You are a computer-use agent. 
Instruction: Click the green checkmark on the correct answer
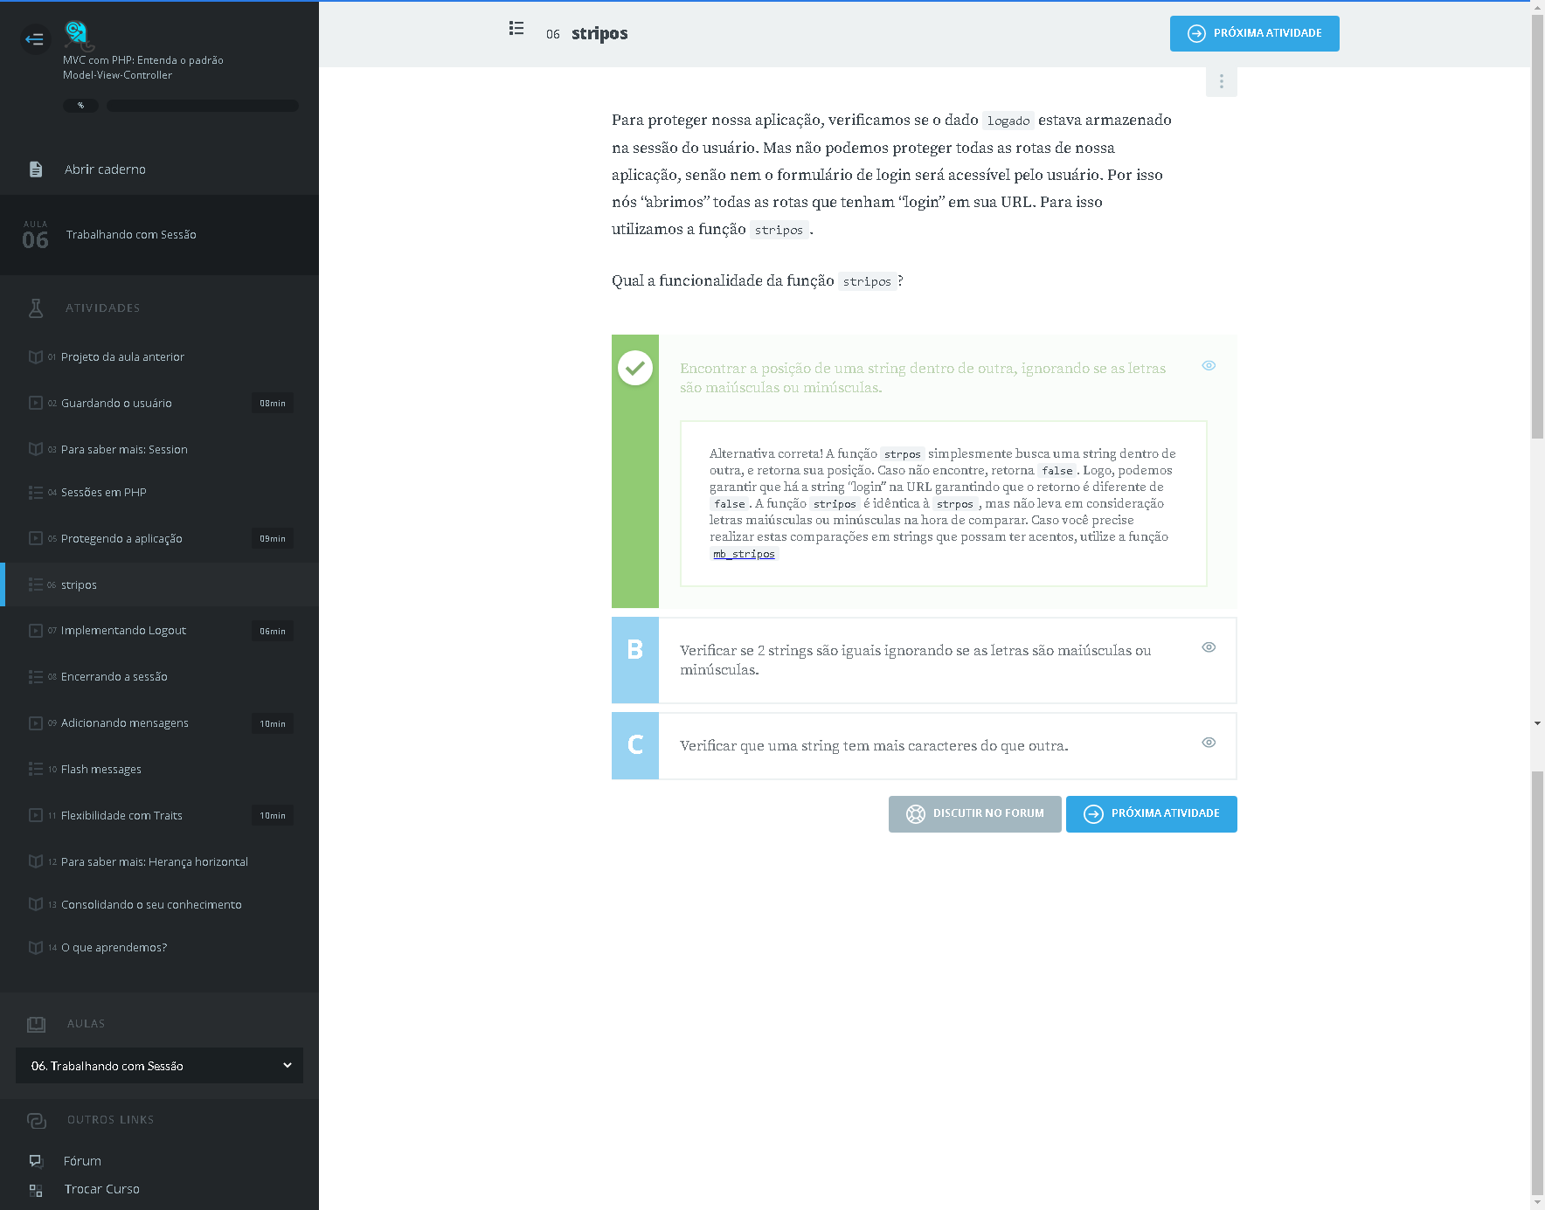[x=635, y=368]
